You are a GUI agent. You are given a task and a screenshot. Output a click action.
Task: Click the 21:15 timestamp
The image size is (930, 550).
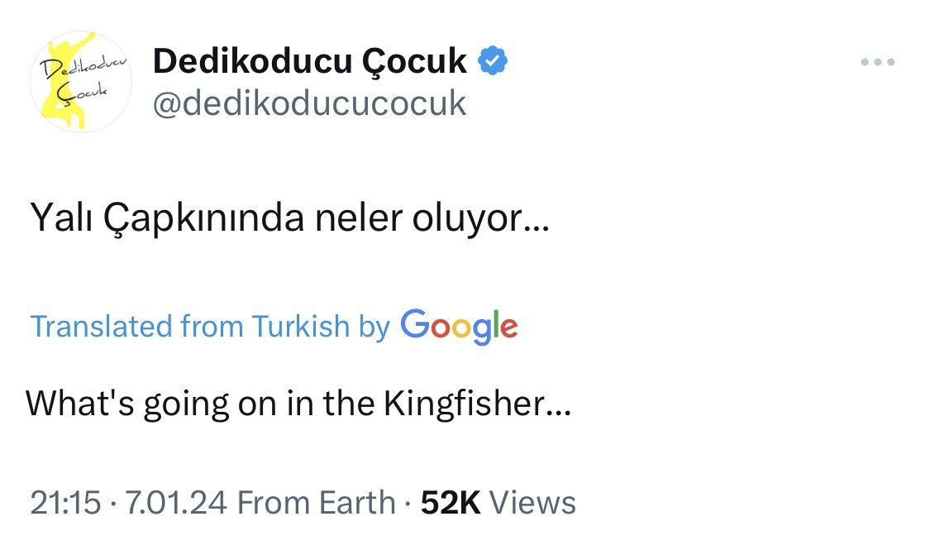pyautogui.click(x=65, y=502)
